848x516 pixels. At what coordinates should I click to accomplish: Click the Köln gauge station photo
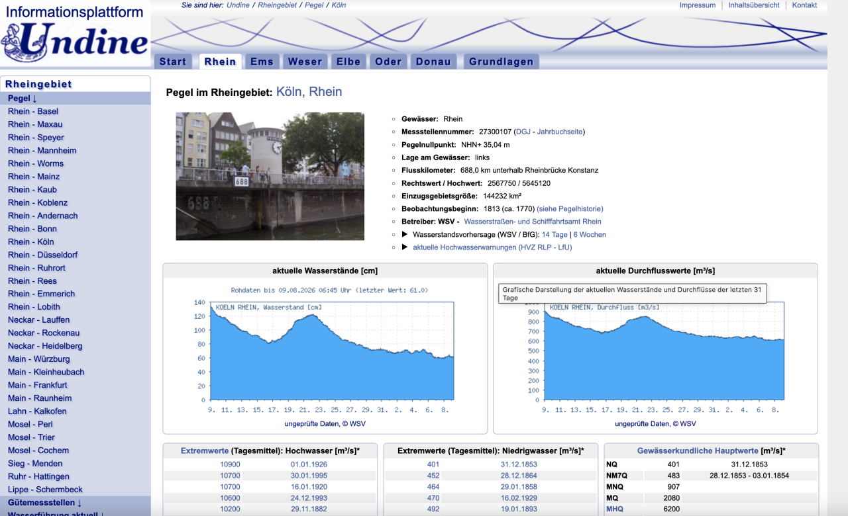270,176
